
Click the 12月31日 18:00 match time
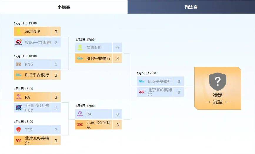(25, 56)
